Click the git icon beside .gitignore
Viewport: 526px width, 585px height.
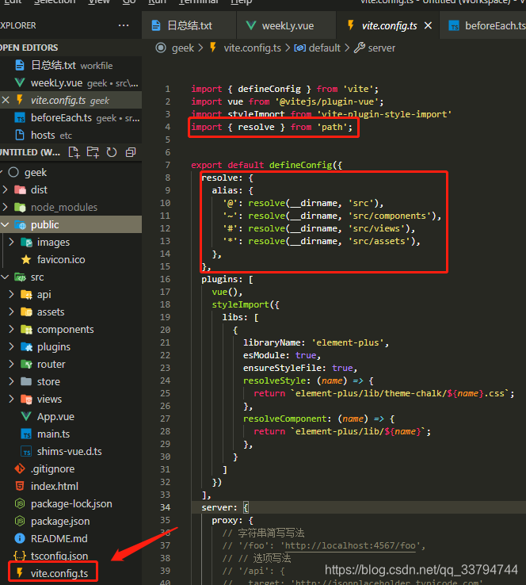(20, 468)
